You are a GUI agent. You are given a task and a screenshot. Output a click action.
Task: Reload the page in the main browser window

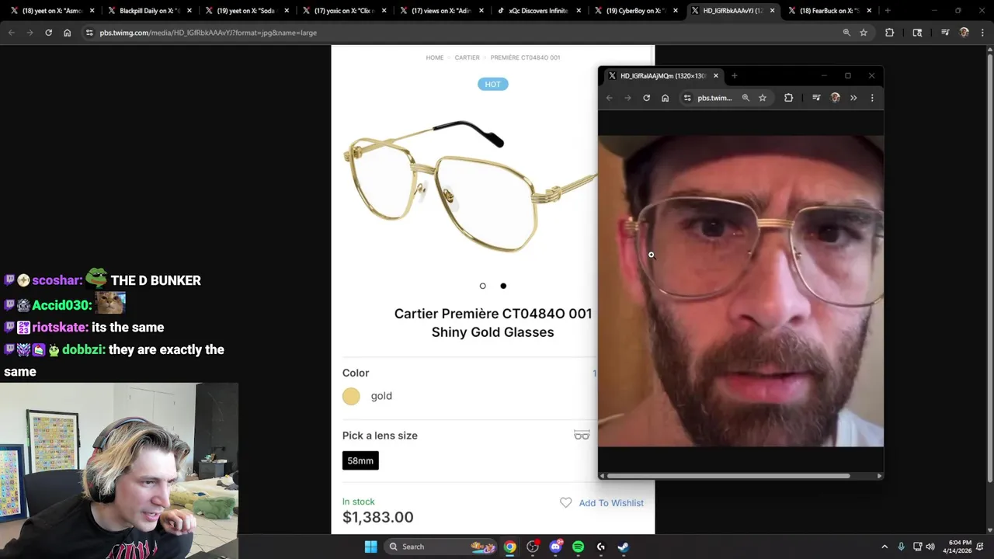tap(48, 33)
